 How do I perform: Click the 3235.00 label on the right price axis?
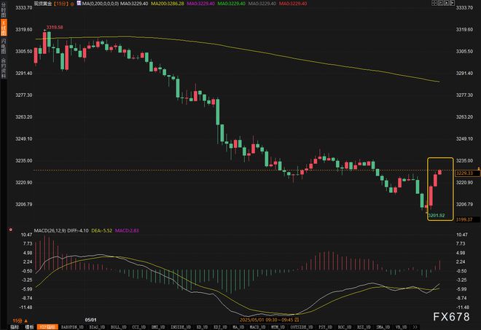click(464, 160)
